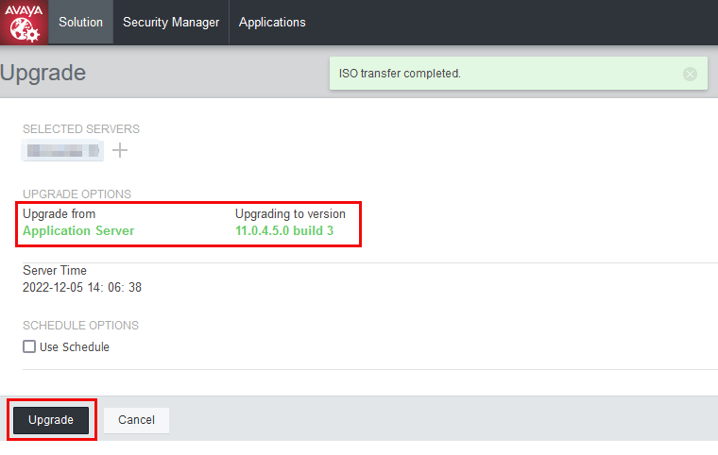Click the Avaya logo icon
The width and height of the screenshot is (718, 455).
[x=24, y=23]
